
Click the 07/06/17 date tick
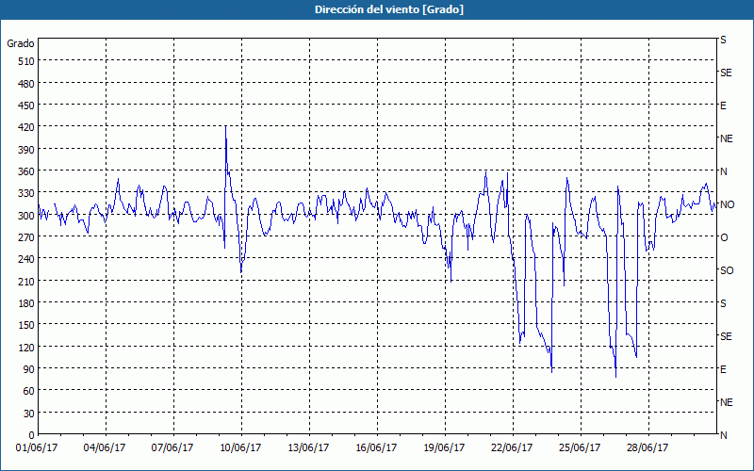click(x=172, y=448)
